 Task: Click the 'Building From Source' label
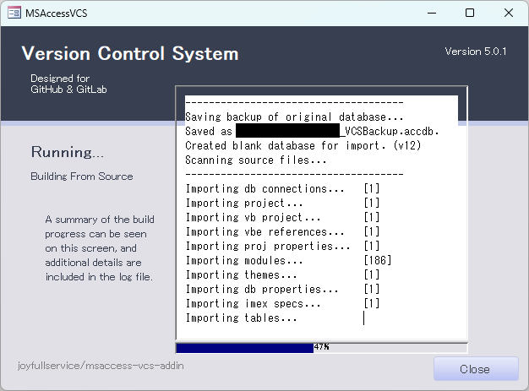tap(82, 176)
